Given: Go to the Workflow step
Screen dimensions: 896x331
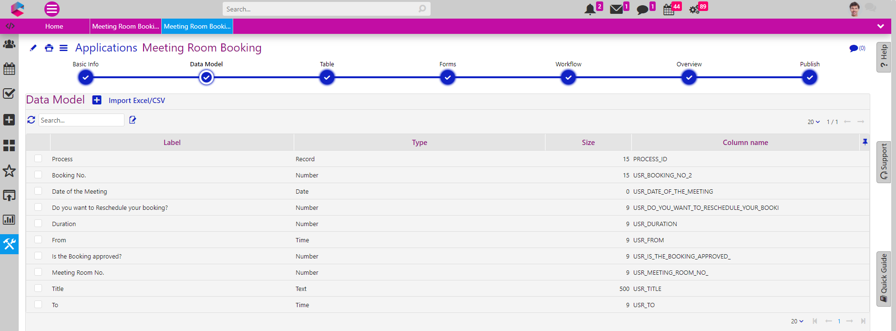Looking at the screenshot, I should tap(568, 77).
